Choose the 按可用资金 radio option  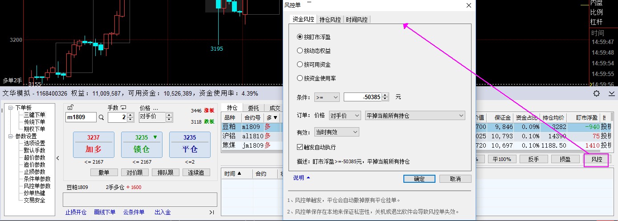pos(300,64)
